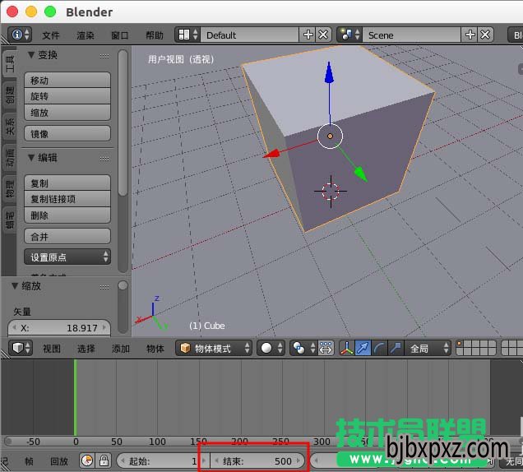This screenshot has width=523, height=472.
Task: Switch to the 关系 tool shelf tab
Action: [x=10, y=127]
